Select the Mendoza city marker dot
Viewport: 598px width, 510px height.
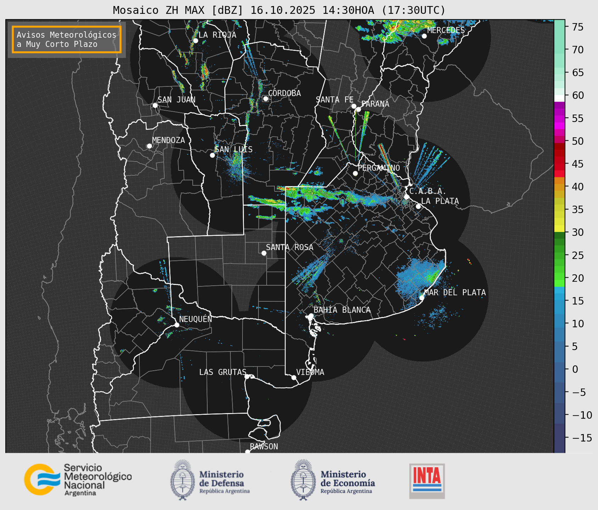click(149, 146)
